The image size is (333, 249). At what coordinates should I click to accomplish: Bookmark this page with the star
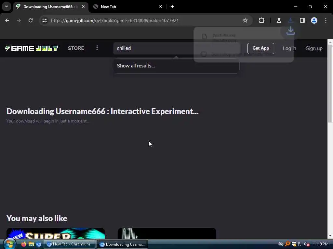(x=245, y=20)
